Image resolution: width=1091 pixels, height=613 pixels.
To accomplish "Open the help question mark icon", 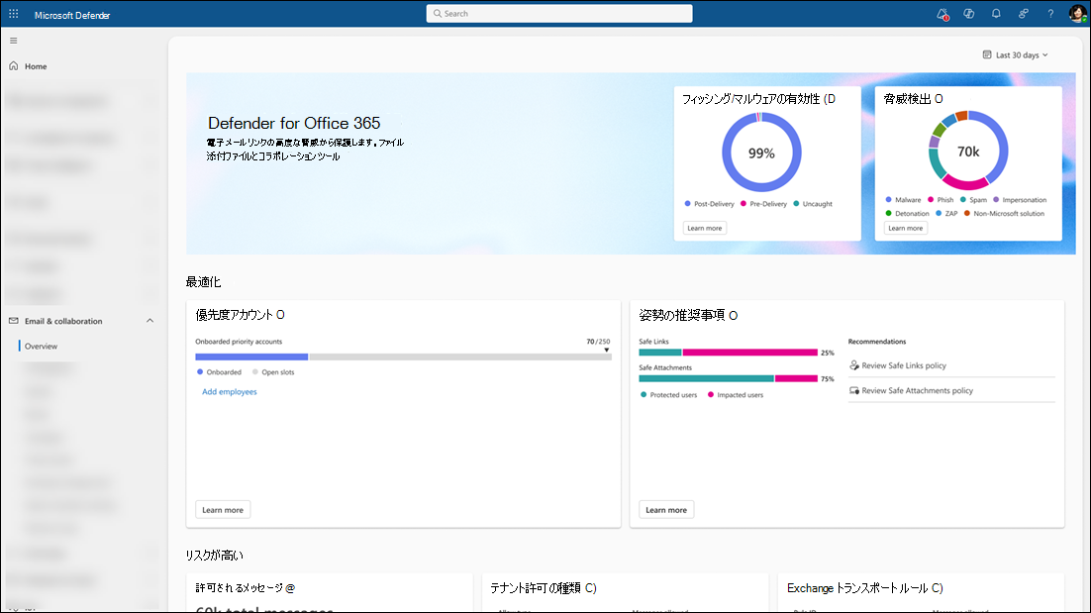I will pos(1050,14).
